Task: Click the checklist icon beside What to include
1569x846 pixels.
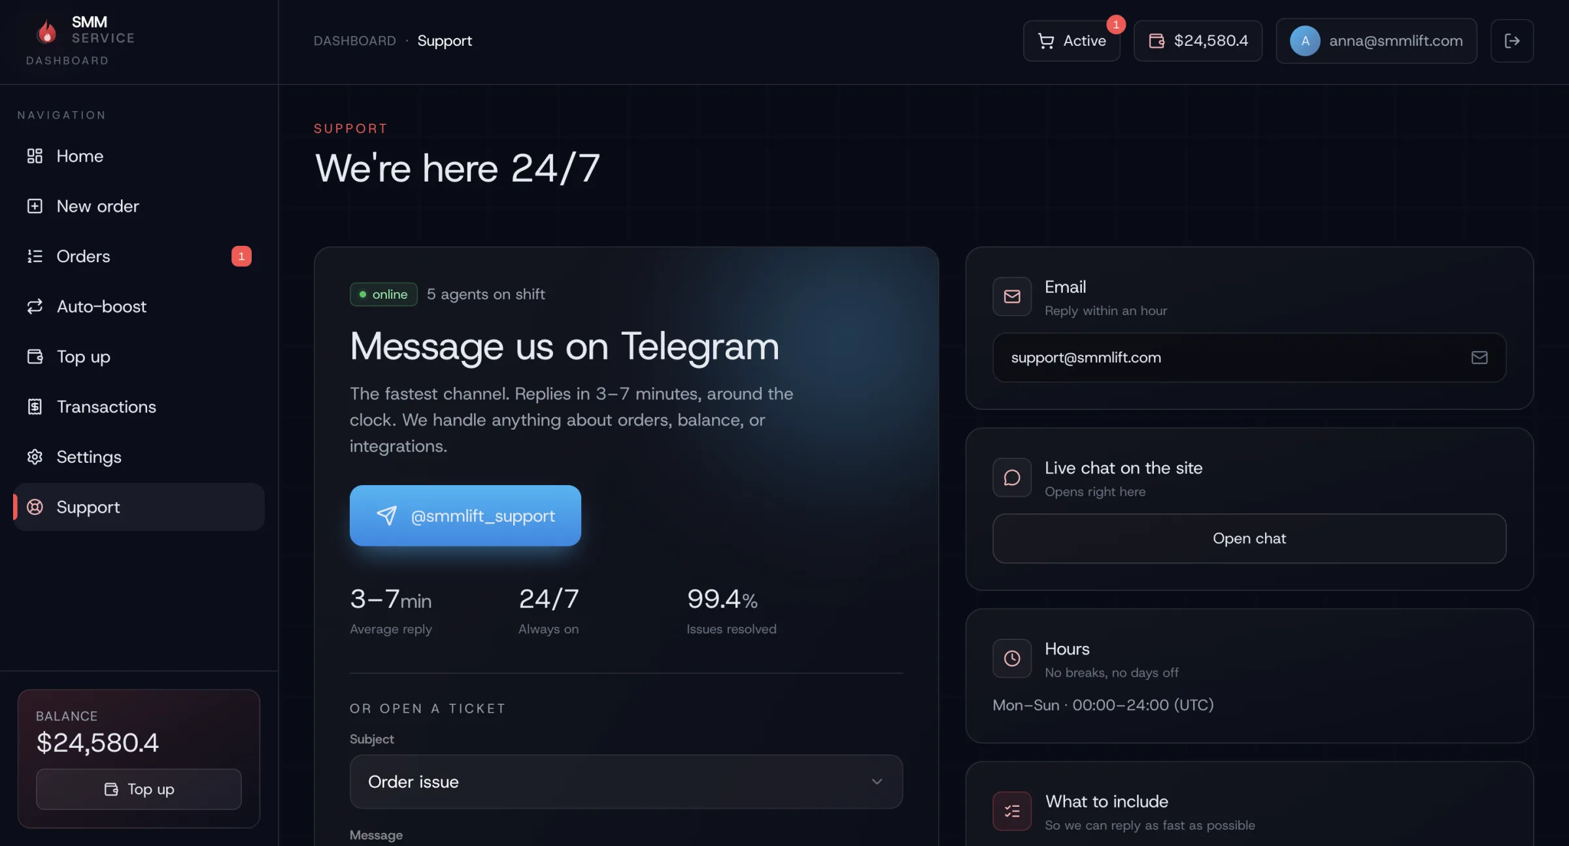Action: [x=1012, y=811]
